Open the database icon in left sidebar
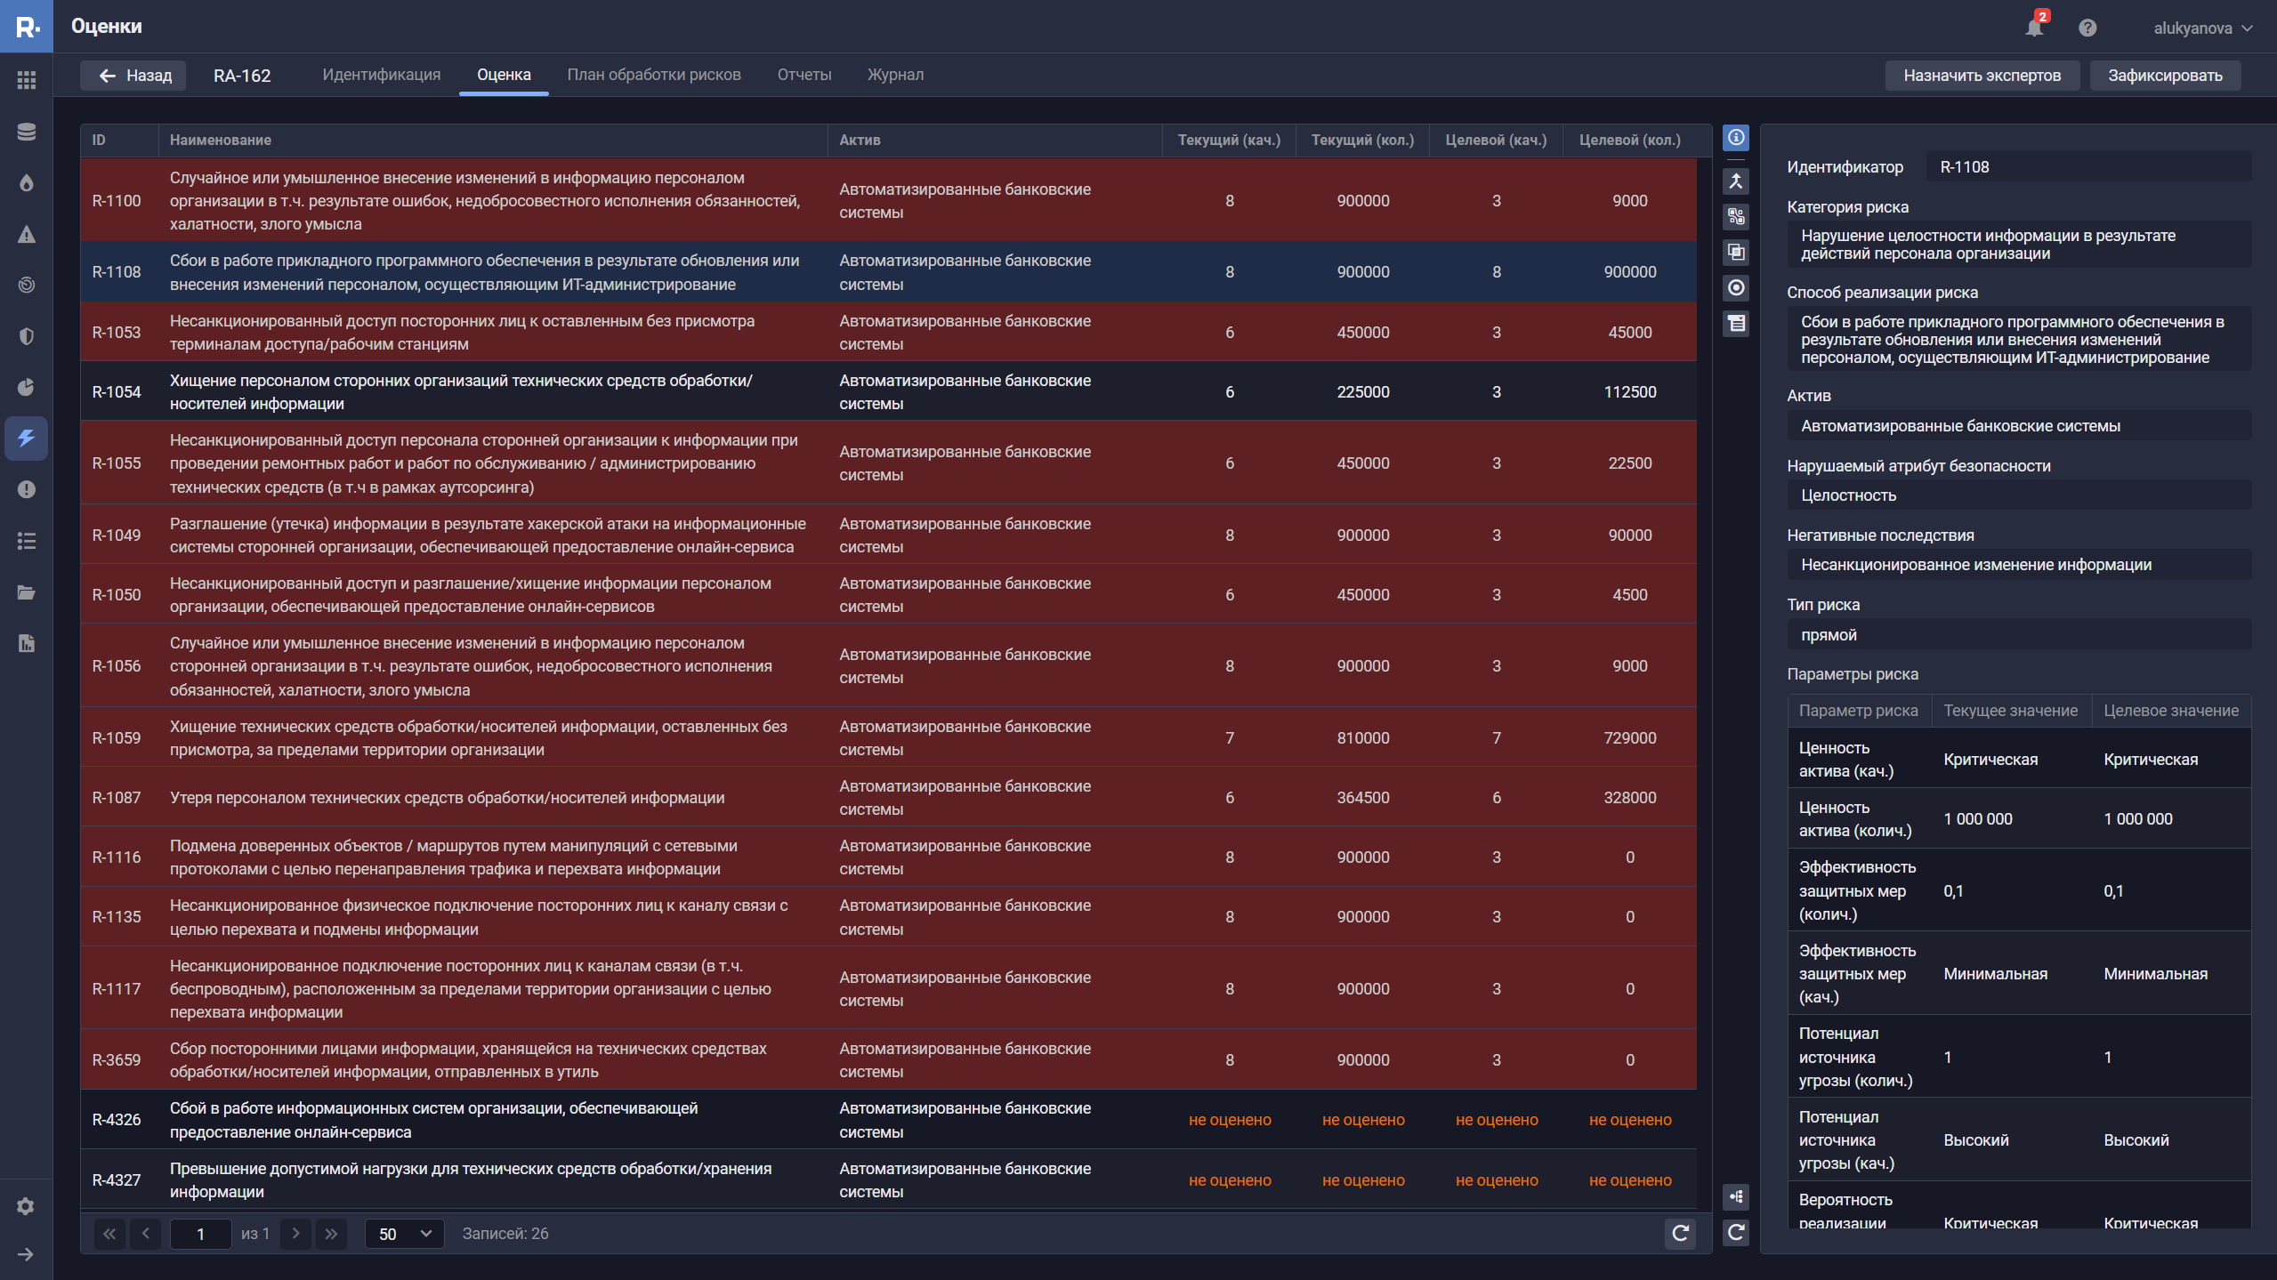Screen dimensions: 2277x1280 coord(26,132)
